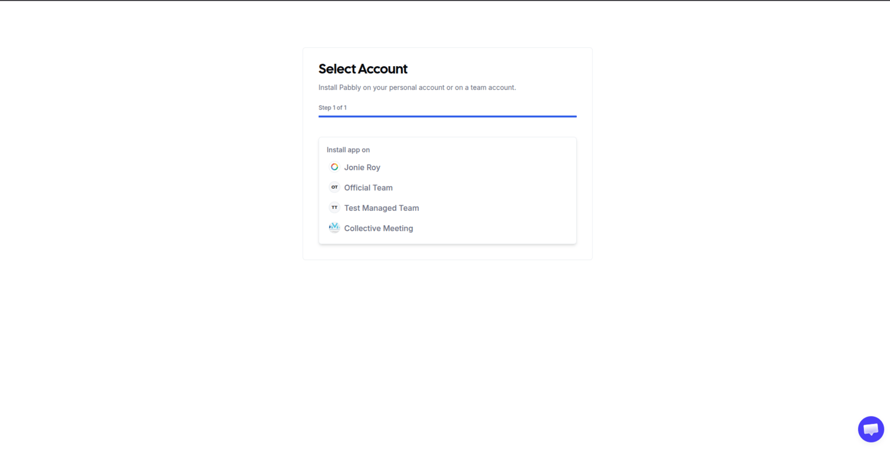Open the chat support bubble

[871, 429]
